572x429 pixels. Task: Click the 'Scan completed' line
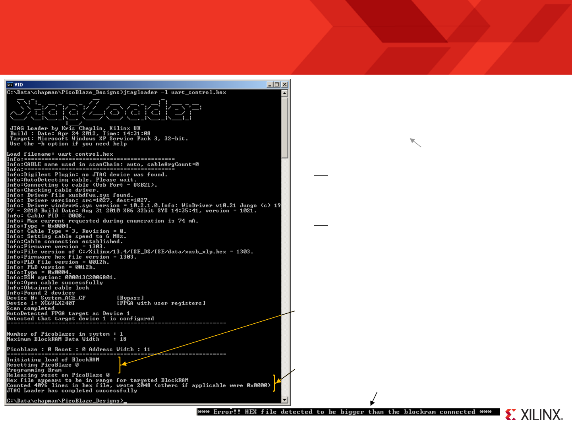pyautogui.click(x=31, y=308)
